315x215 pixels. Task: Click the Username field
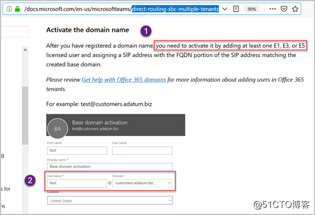point(77,183)
